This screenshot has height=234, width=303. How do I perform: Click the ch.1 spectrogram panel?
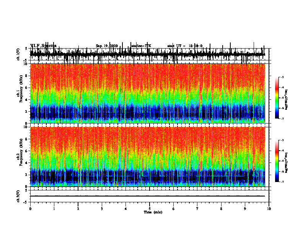(147, 93)
